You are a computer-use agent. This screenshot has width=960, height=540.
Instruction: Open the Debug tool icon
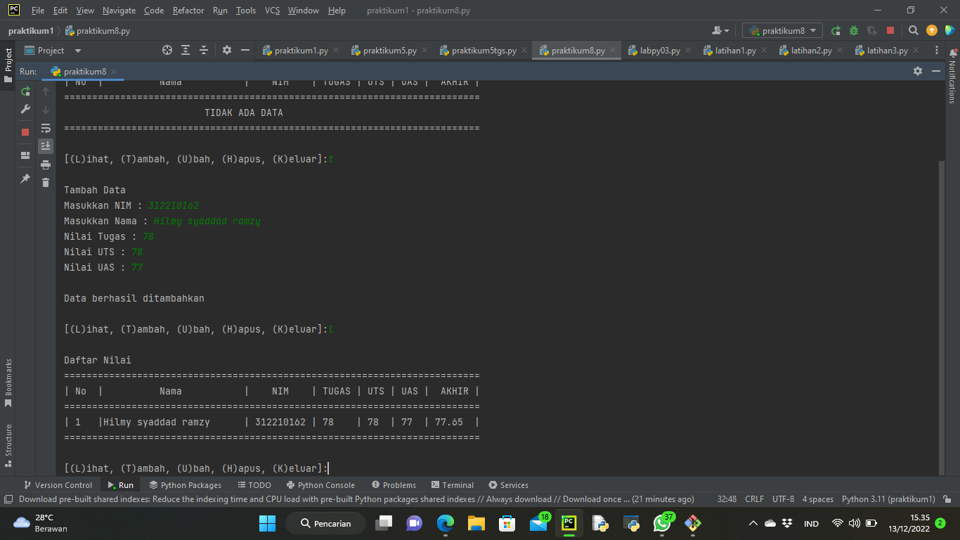coord(853,30)
